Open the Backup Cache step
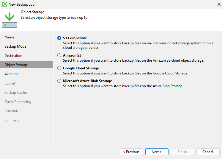Screen dimensions: 222x159 [15, 93]
